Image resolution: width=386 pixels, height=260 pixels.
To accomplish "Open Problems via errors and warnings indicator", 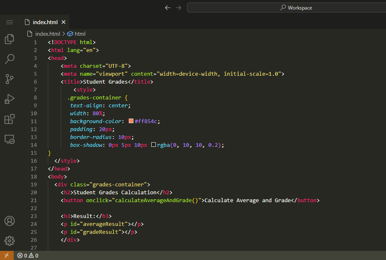I will 28,255.
